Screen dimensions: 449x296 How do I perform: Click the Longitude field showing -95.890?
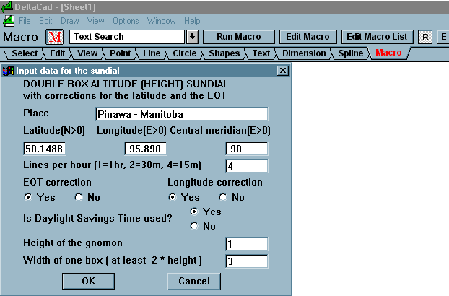click(146, 149)
